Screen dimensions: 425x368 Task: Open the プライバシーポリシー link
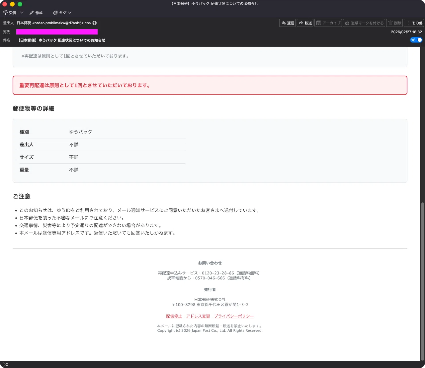tap(234, 316)
